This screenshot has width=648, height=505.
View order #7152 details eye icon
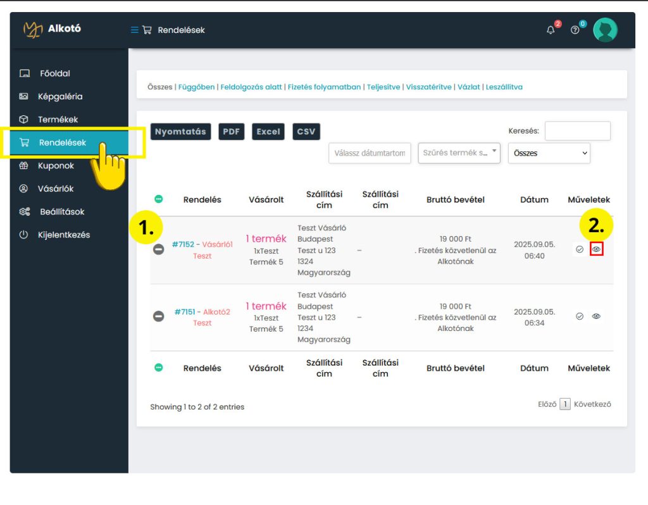point(596,249)
